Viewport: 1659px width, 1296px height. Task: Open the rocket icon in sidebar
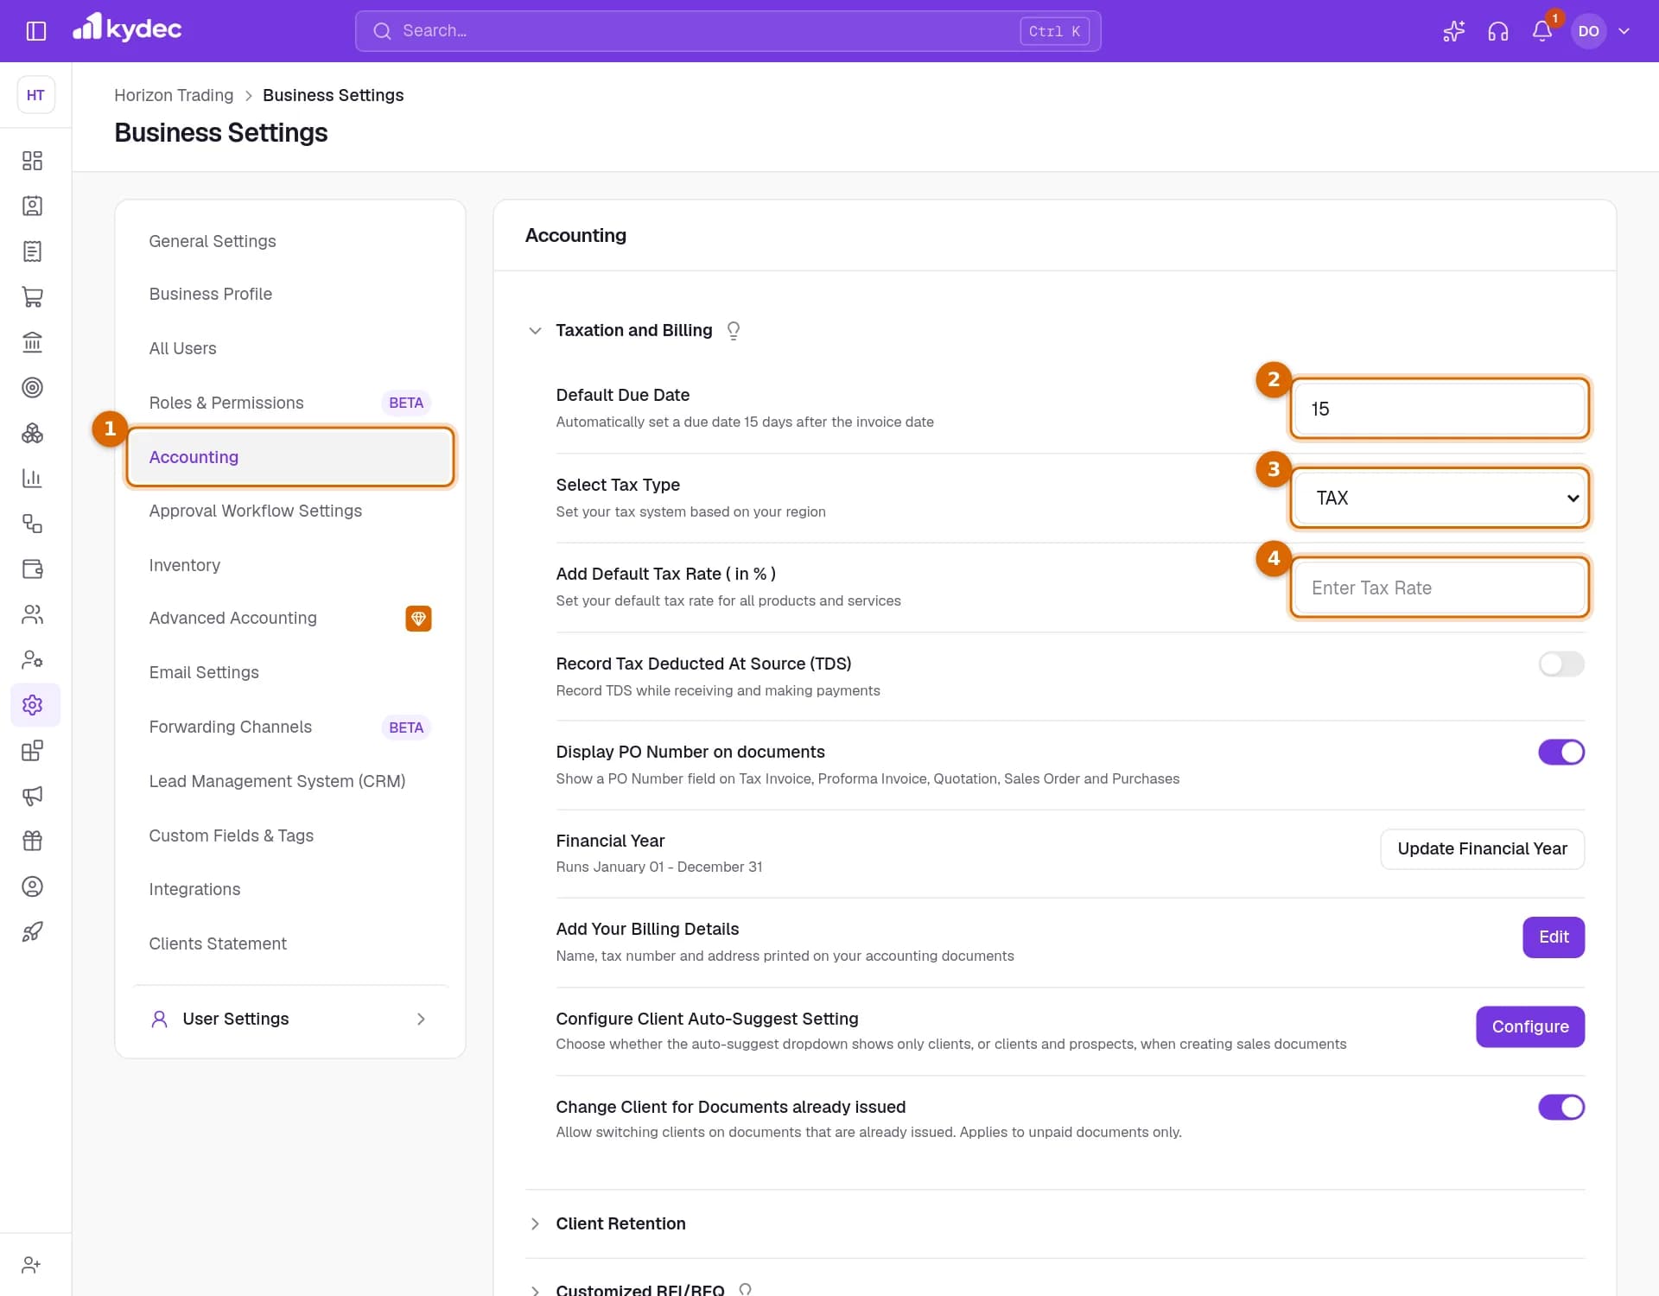tap(32, 931)
